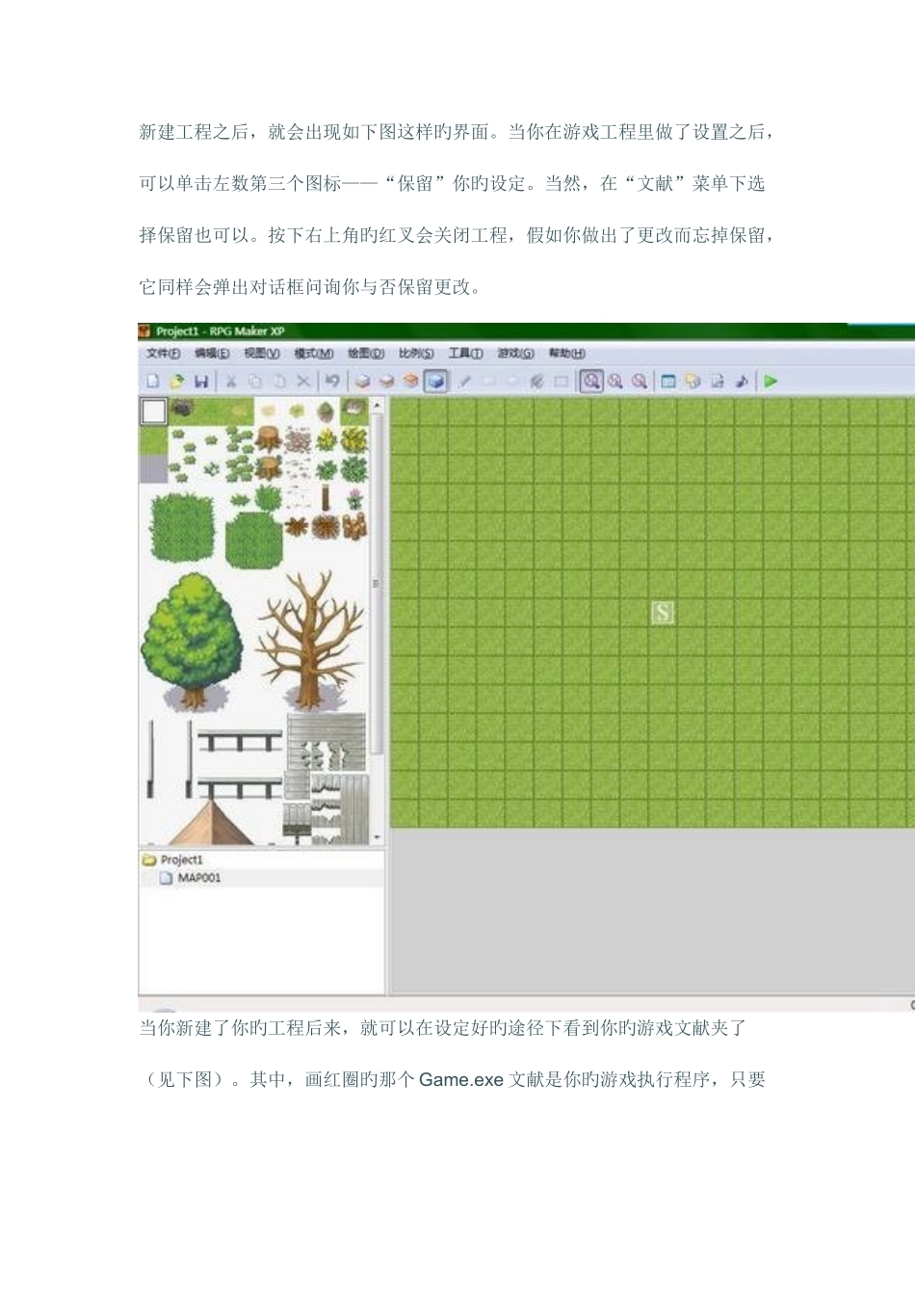This screenshot has height=1295, width=915.
Task: Pick the bare dead tree tile
Action: pyautogui.click(x=309, y=640)
